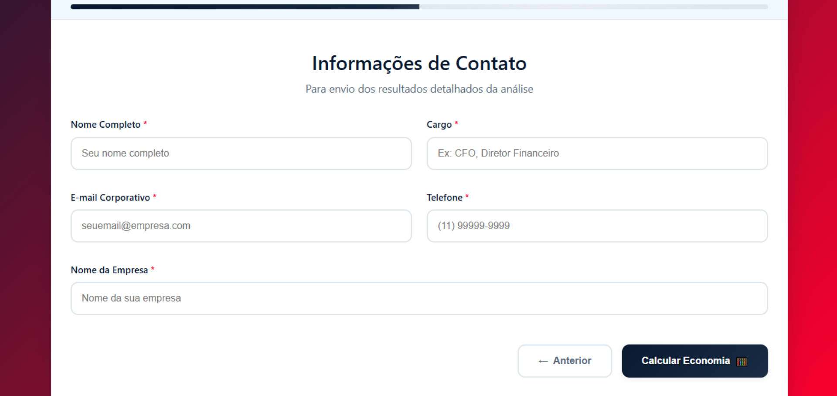Viewport: 837px width, 396px height.
Task: Click into the Cargo text field
Action: [x=597, y=153]
